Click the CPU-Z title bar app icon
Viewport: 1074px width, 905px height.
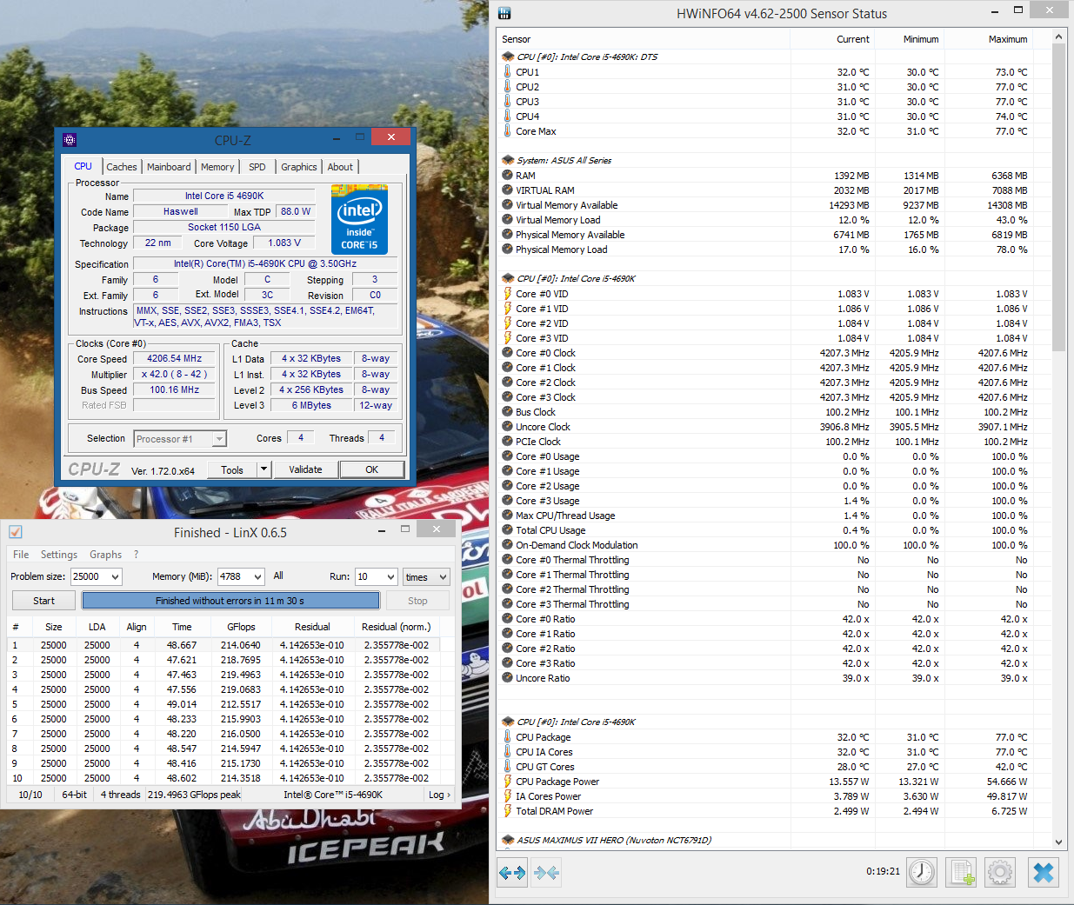[70, 139]
